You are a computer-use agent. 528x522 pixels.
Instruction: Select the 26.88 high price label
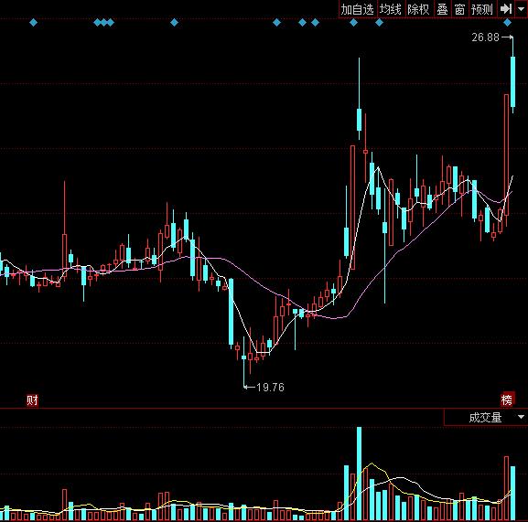tap(485, 37)
